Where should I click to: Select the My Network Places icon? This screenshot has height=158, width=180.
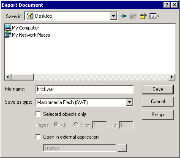tap(8, 35)
